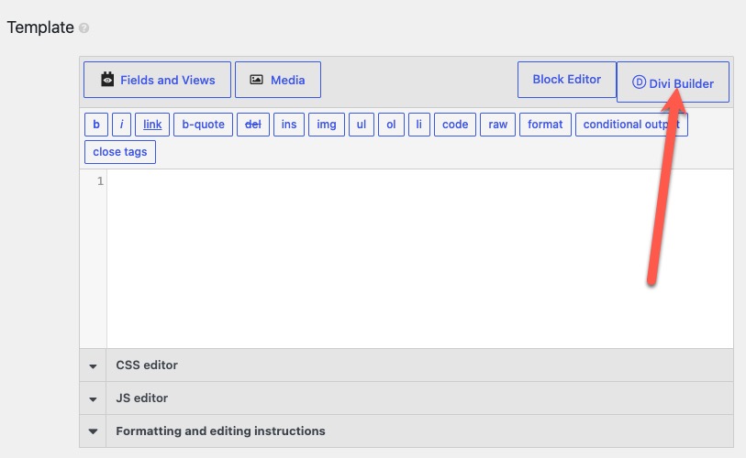The width and height of the screenshot is (746, 458).
Task: Expand the JS editor section
Action: coord(406,398)
